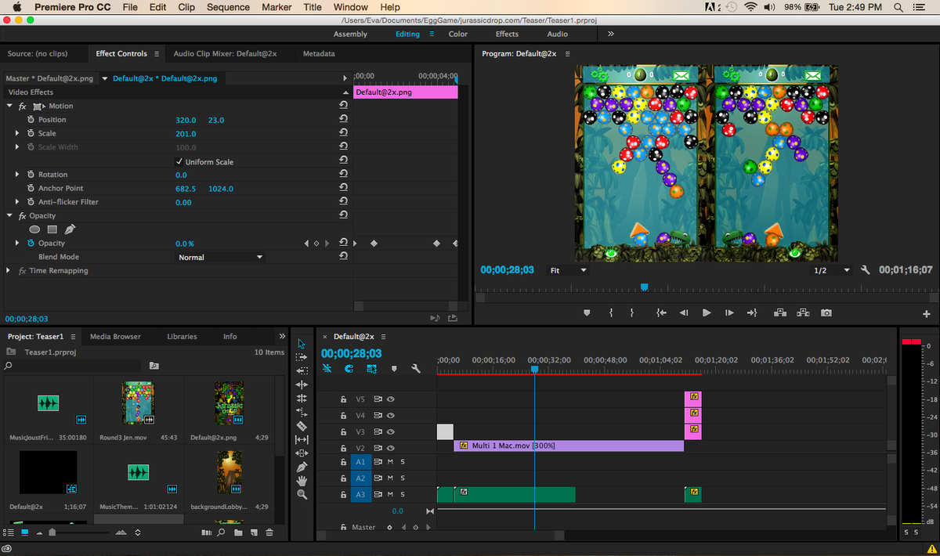Step forward one frame
This screenshot has width=940, height=556.
(729, 312)
